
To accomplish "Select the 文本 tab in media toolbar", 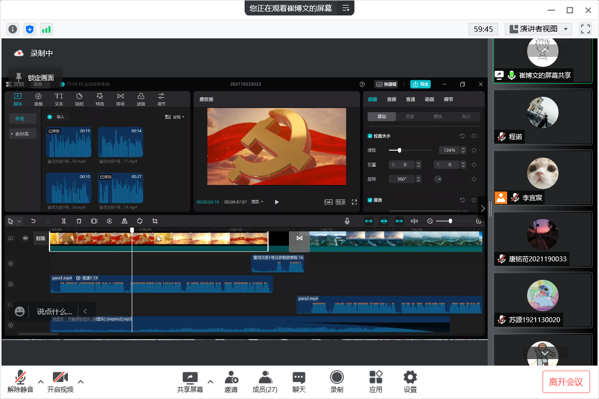I will [x=59, y=99].
